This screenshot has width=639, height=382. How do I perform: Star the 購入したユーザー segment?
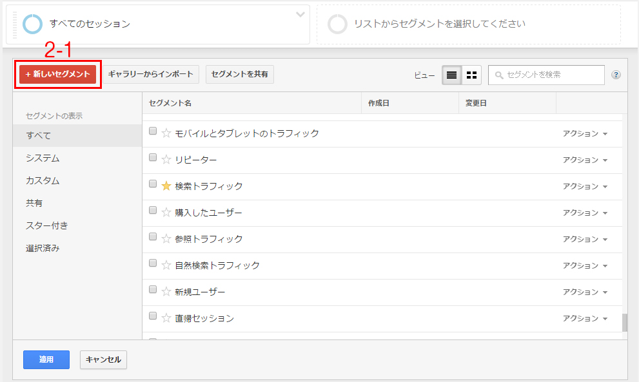click(x=166, y=212)
